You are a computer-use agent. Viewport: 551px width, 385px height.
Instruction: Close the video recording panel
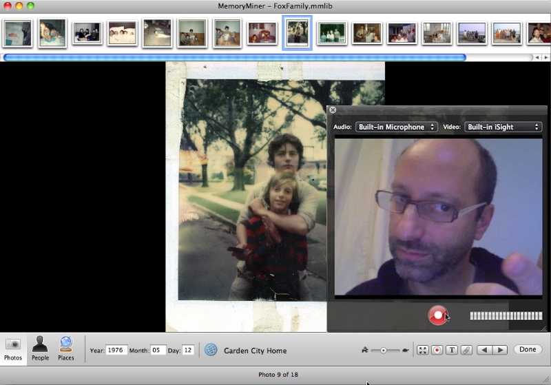(333, 110)
